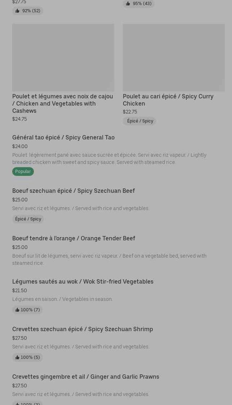
Task: Click the 100% (5) rating under Spicy Szechuan Shrimp
Action: coord(27,357)
